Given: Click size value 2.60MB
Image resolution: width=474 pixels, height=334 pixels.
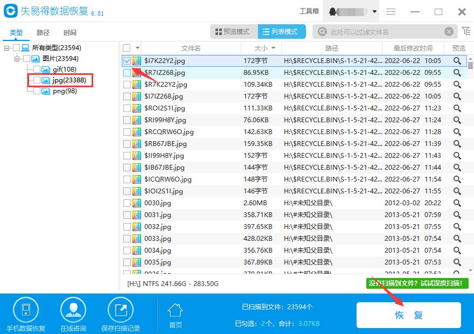Looking at the screenshot, I should 255,203.
